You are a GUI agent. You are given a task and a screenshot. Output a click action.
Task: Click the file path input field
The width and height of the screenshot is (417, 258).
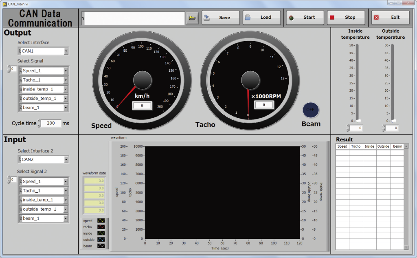134,18
